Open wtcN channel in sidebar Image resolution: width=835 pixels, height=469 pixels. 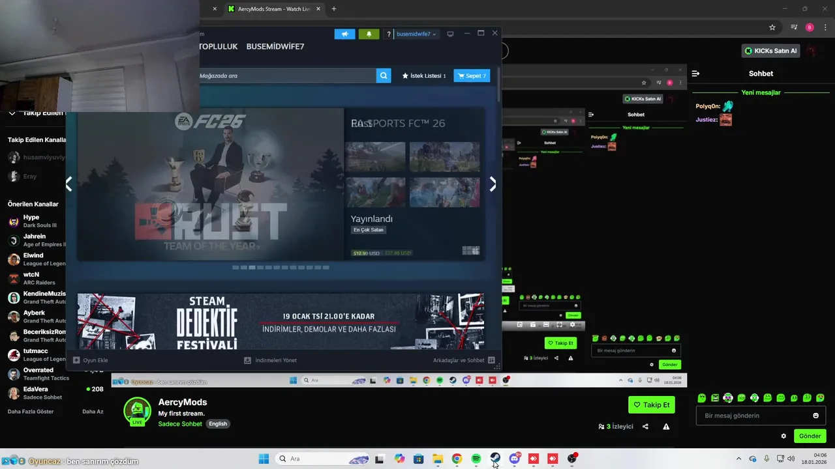[x=37, y=278]
